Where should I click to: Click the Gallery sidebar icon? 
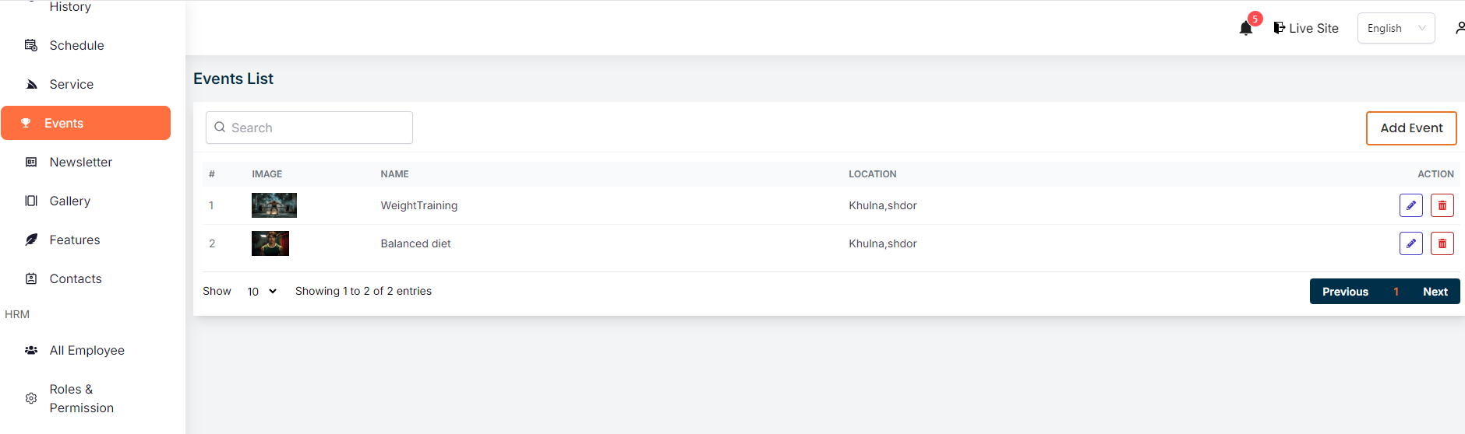31,201
